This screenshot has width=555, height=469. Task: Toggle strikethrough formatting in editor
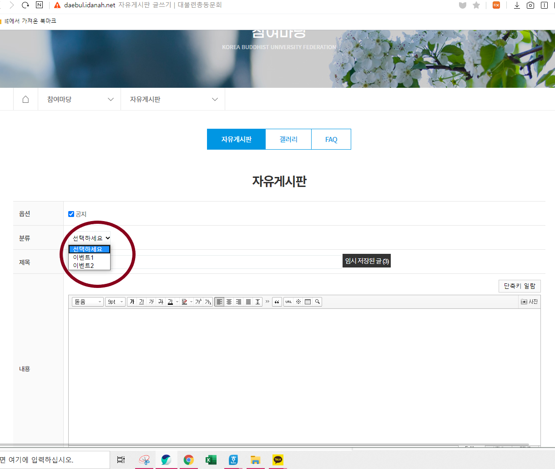coord(161,302)
